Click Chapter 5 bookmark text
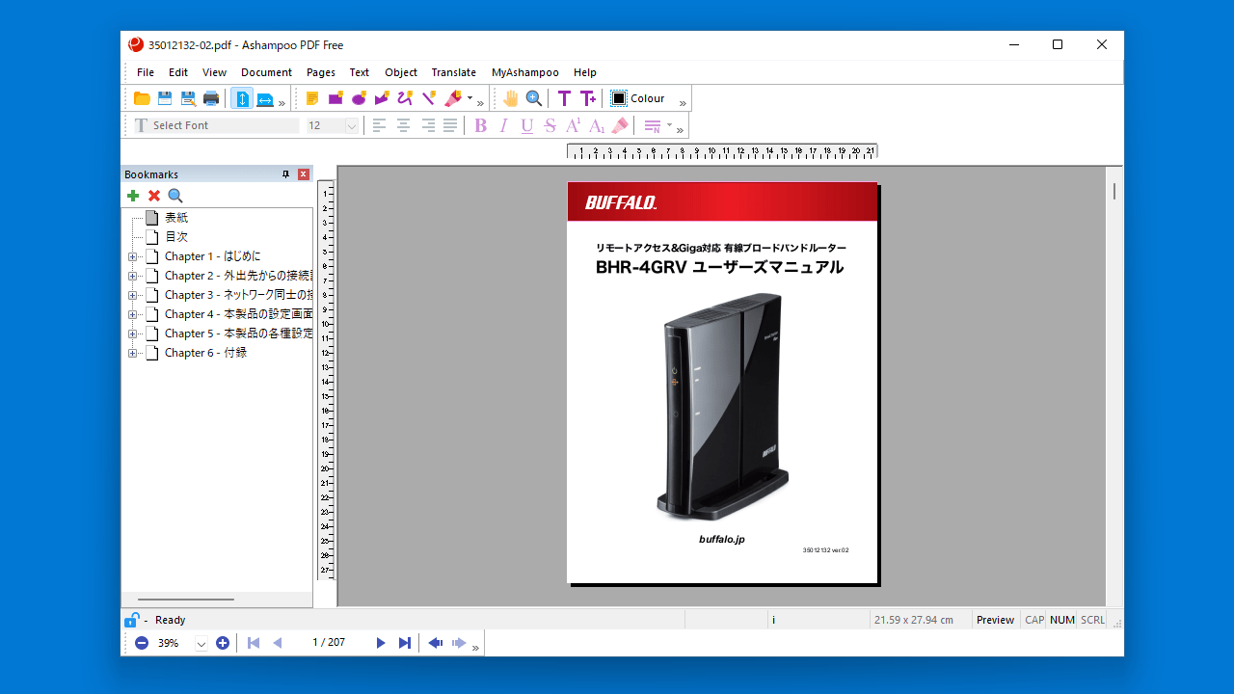The width and height of the screenshot is (1234, 694). [238, 334]
